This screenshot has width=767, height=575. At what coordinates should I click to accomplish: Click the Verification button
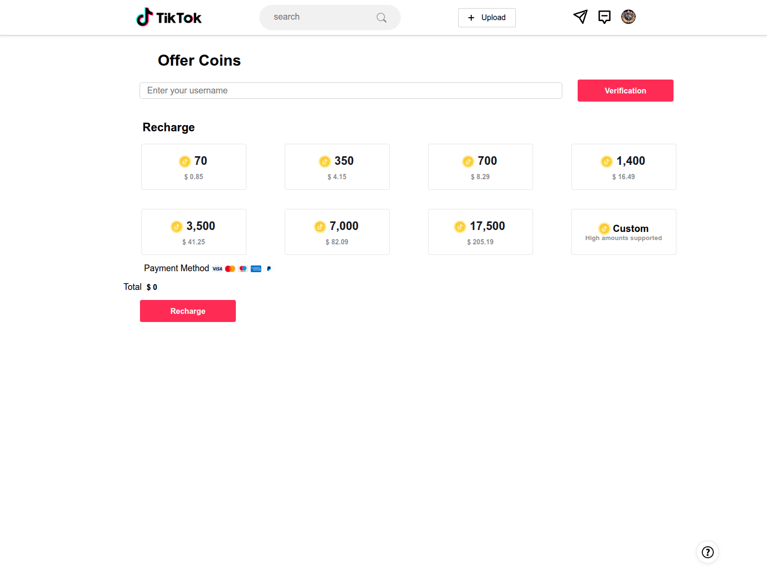point(626,91)
